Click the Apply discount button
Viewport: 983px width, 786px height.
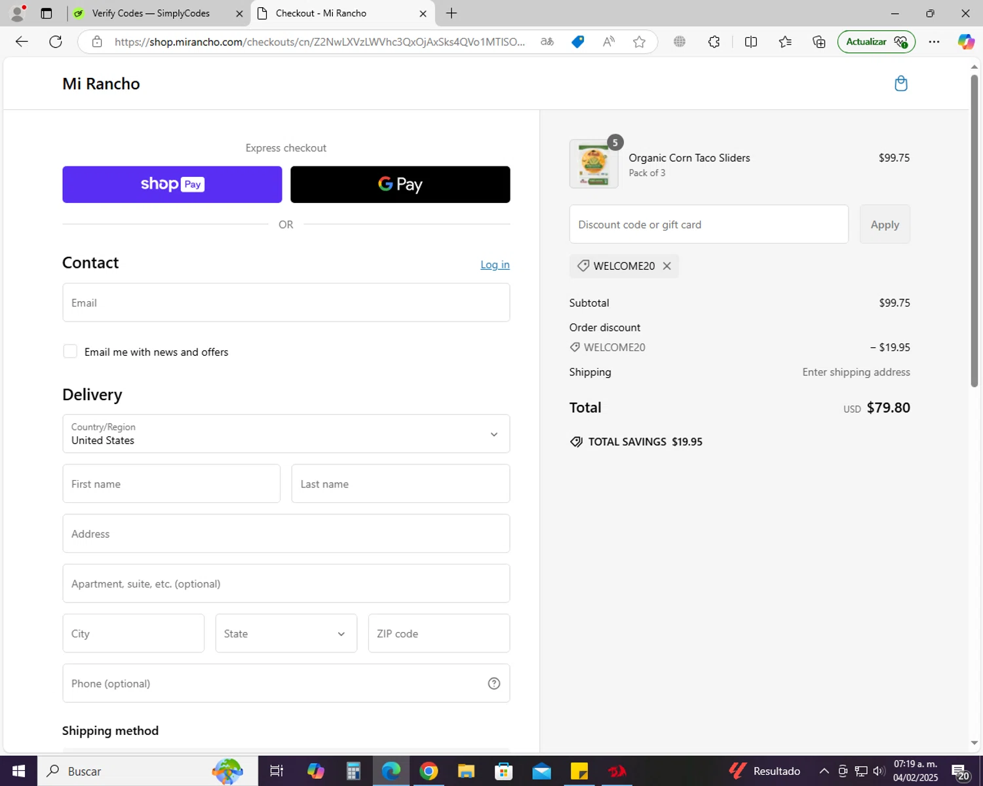(x=885, y=224)
